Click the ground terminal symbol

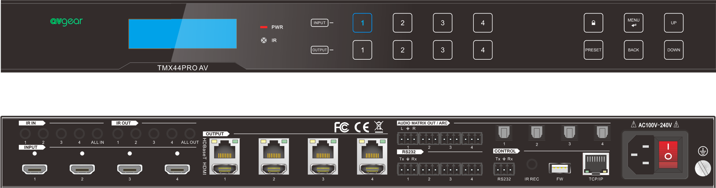point(703,151)
